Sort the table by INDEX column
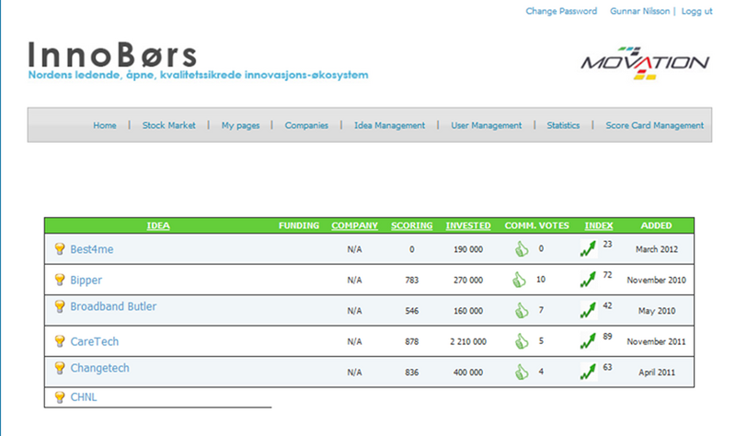This screenshot has height=436, width=736. 599,225
